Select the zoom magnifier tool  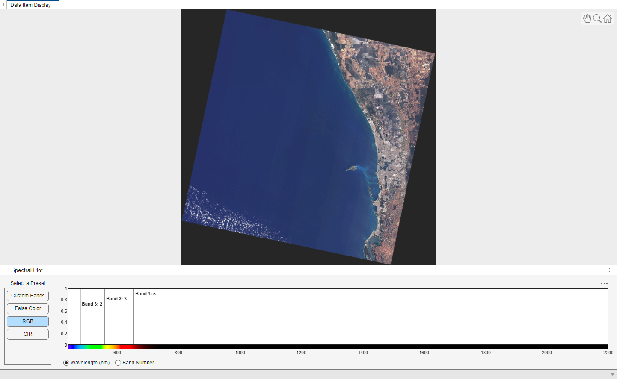(597, 18)
